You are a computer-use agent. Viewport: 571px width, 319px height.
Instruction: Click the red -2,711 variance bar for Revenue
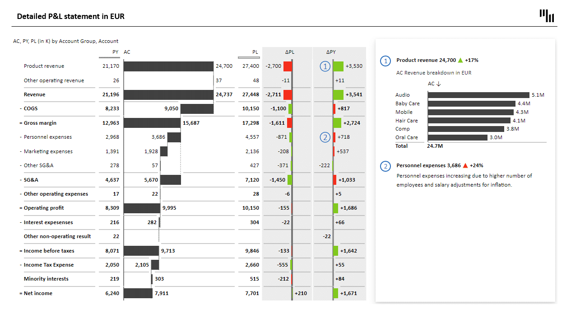[x=287, y=94]
